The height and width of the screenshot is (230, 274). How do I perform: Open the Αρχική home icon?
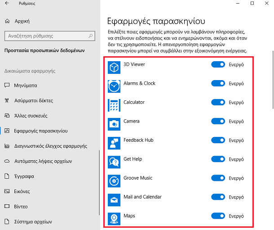click(x=7, y=21)
